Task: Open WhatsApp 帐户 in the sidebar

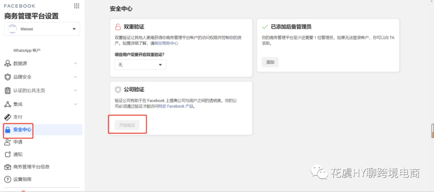Action: [27, 51]
